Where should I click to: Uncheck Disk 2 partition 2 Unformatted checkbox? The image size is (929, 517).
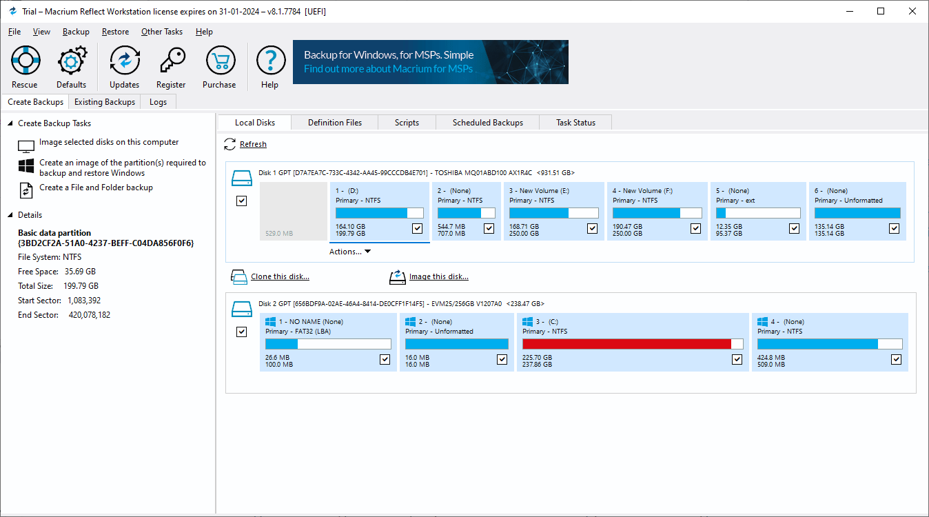point(502,359)
